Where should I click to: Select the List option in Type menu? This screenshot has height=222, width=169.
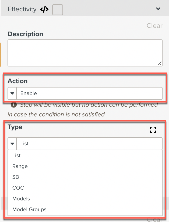(16, 156)
